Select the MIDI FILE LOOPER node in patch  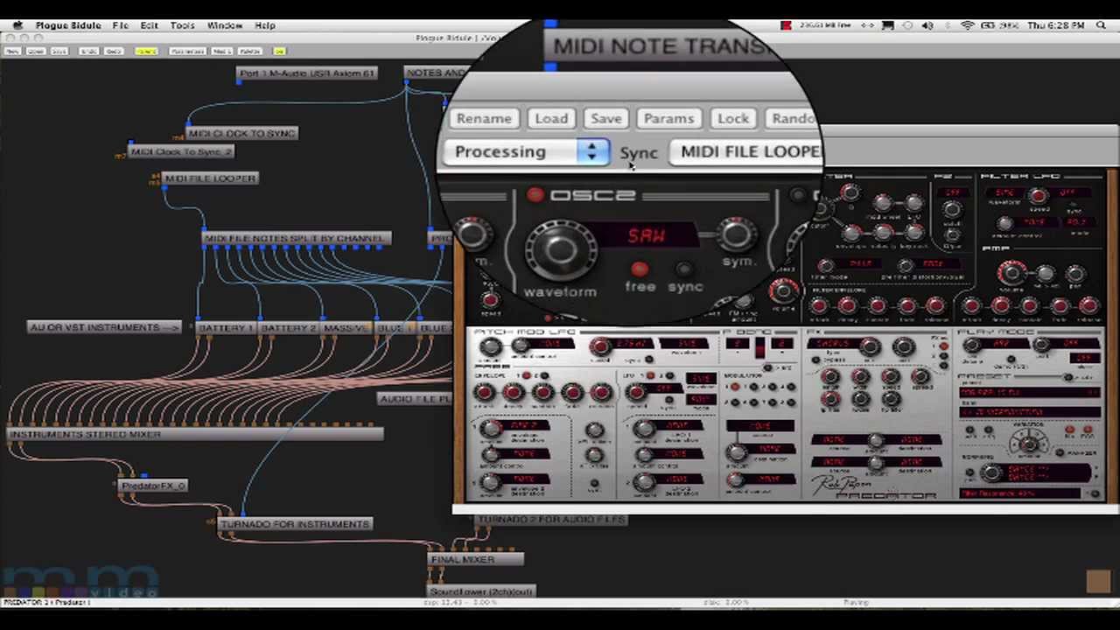point(210,178)
